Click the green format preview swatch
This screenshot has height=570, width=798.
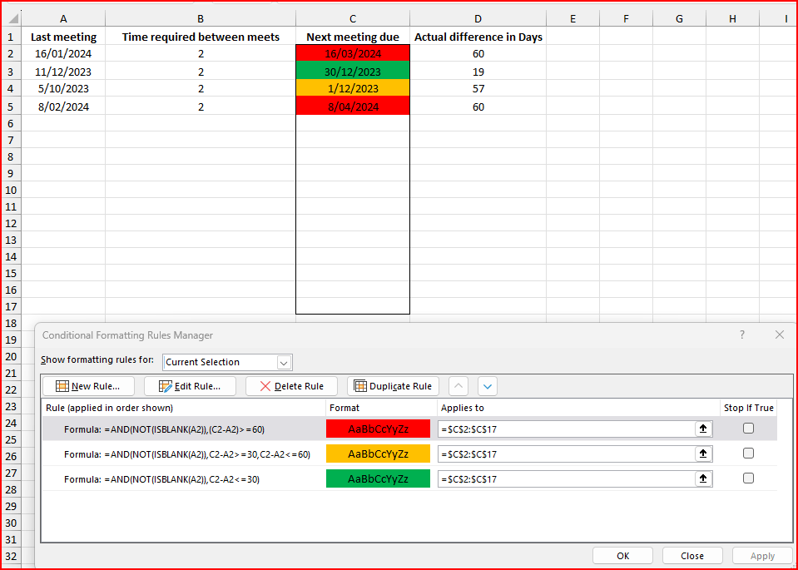[x=378, y=479]
